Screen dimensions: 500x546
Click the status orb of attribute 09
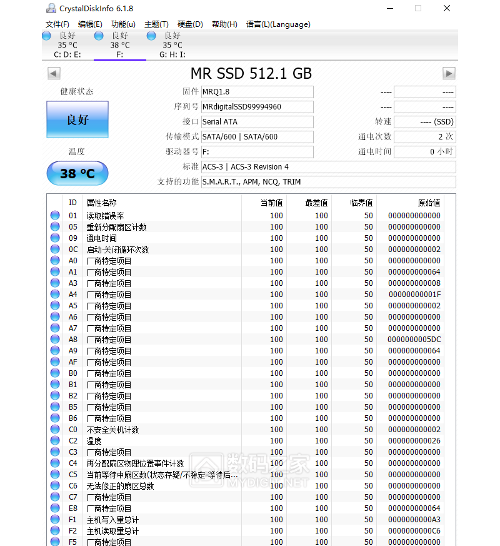55,238
